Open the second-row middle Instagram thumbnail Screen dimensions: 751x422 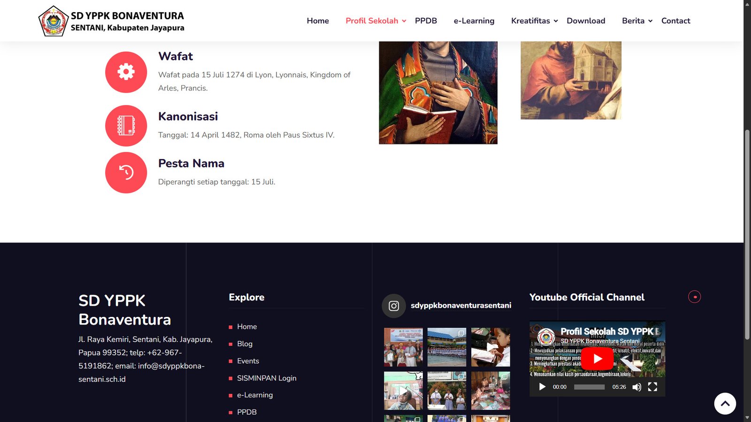(447, 391)
